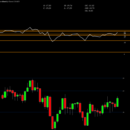Click the "OC: 11.12" readout
This screenshot has height=130, width=130.
coord(89,6)
